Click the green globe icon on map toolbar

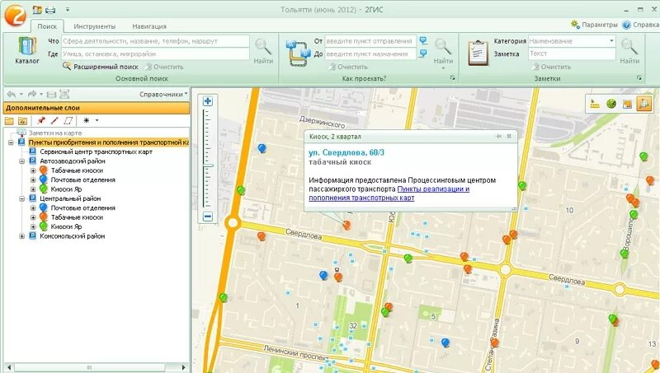611,104
